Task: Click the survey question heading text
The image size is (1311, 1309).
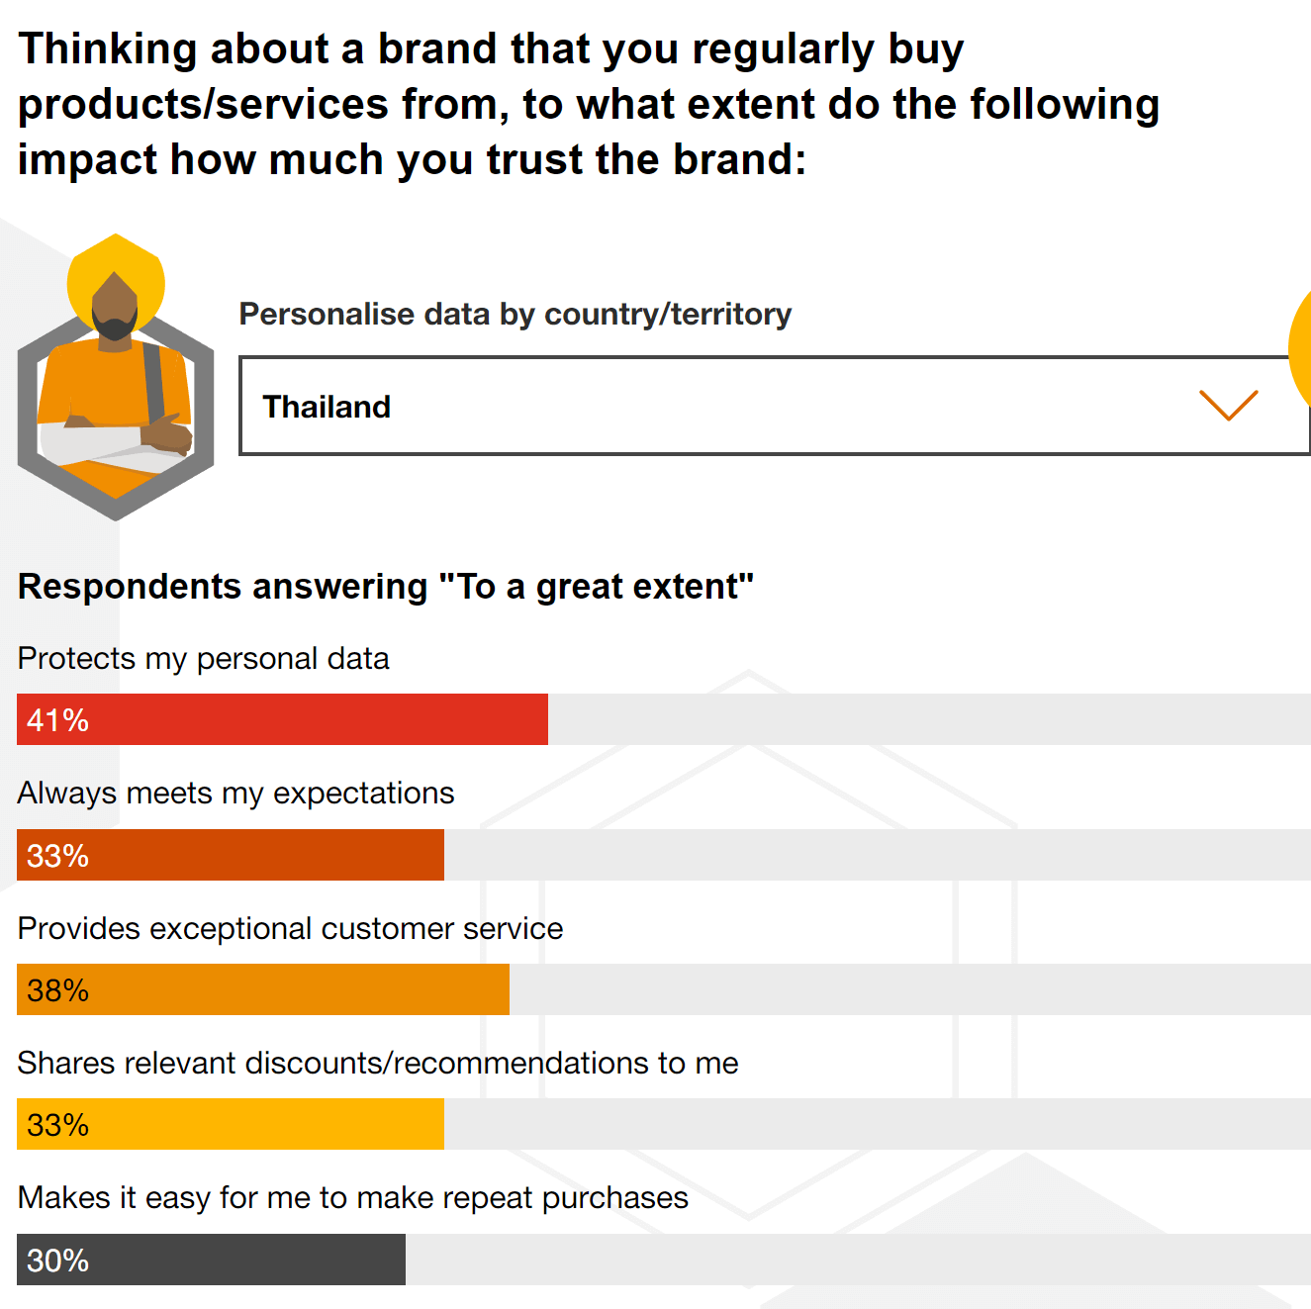Action: (x=589, y=104)
